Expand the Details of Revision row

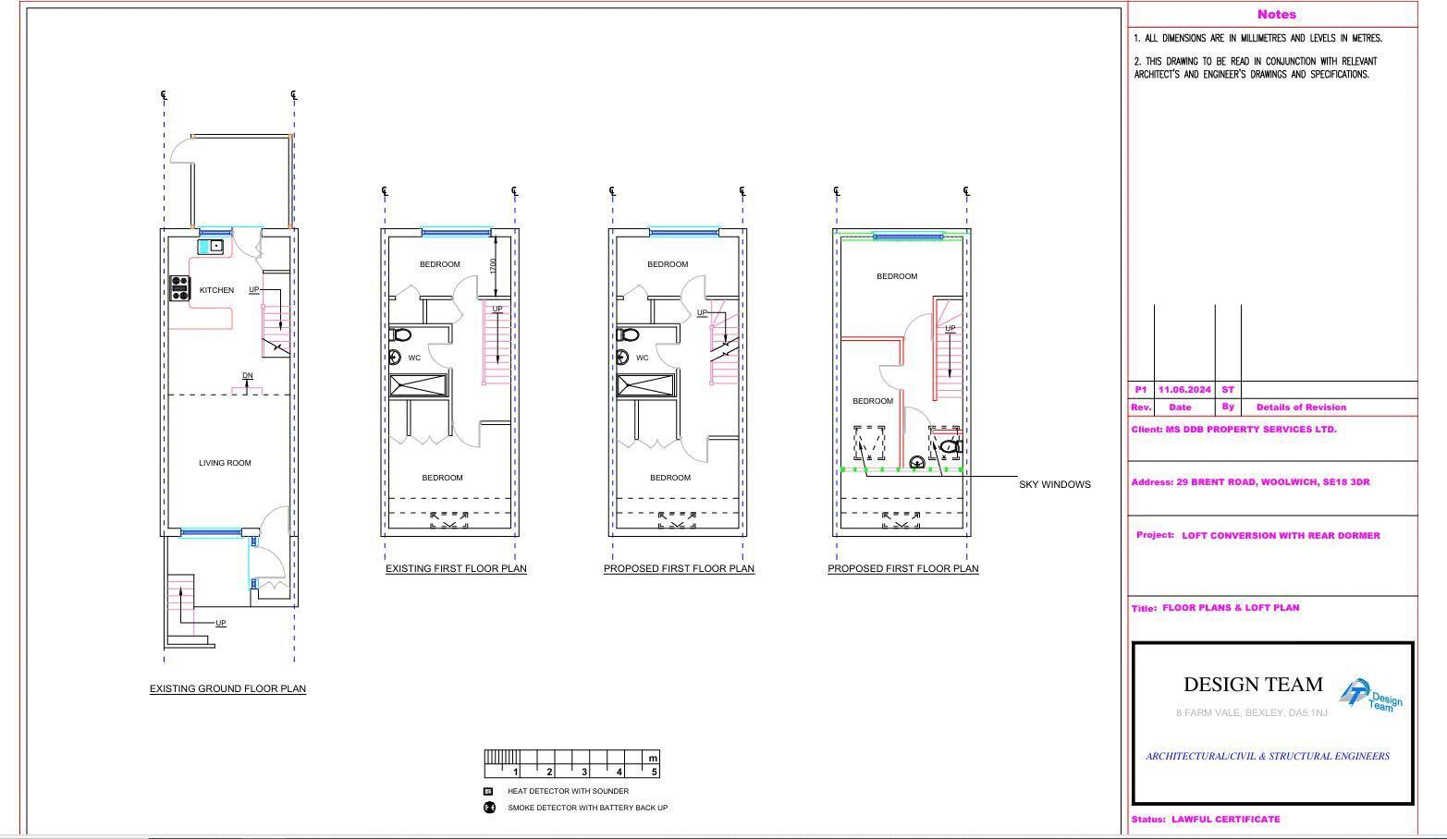(1301, 407)
